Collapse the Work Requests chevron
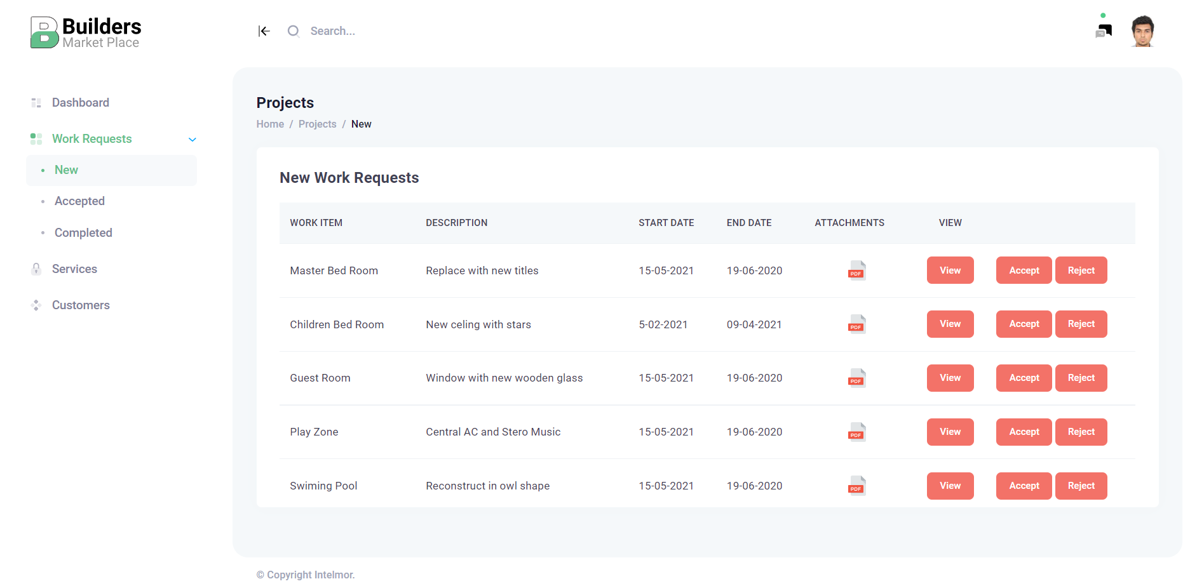1190x586 pixels. pos(193,140)
